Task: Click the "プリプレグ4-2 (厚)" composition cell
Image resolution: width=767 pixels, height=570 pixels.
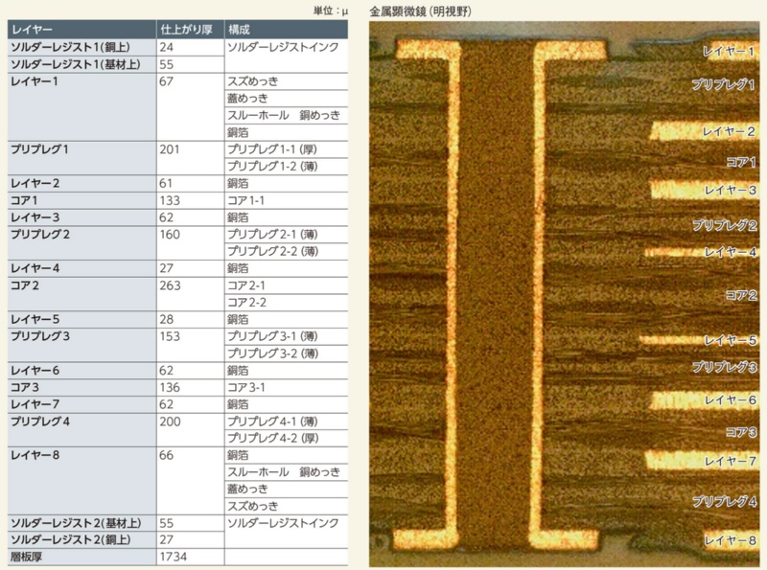Action: (x=271, y=438)
